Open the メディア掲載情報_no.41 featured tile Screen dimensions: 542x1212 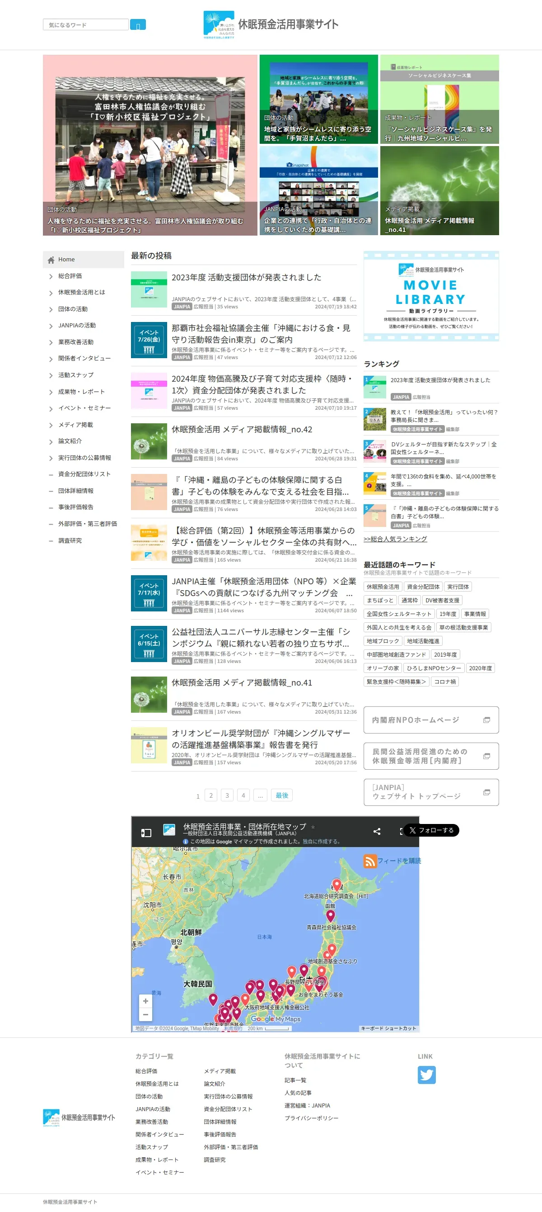tap(439, 190)
